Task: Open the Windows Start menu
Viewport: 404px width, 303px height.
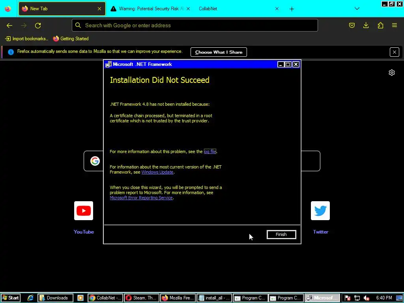Action: [x=10, y=298]
